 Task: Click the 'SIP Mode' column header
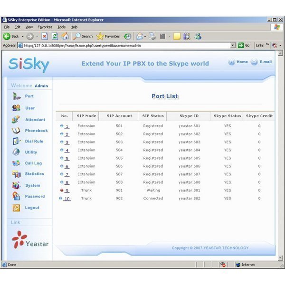pyautogui.click(x=86, y=116)
